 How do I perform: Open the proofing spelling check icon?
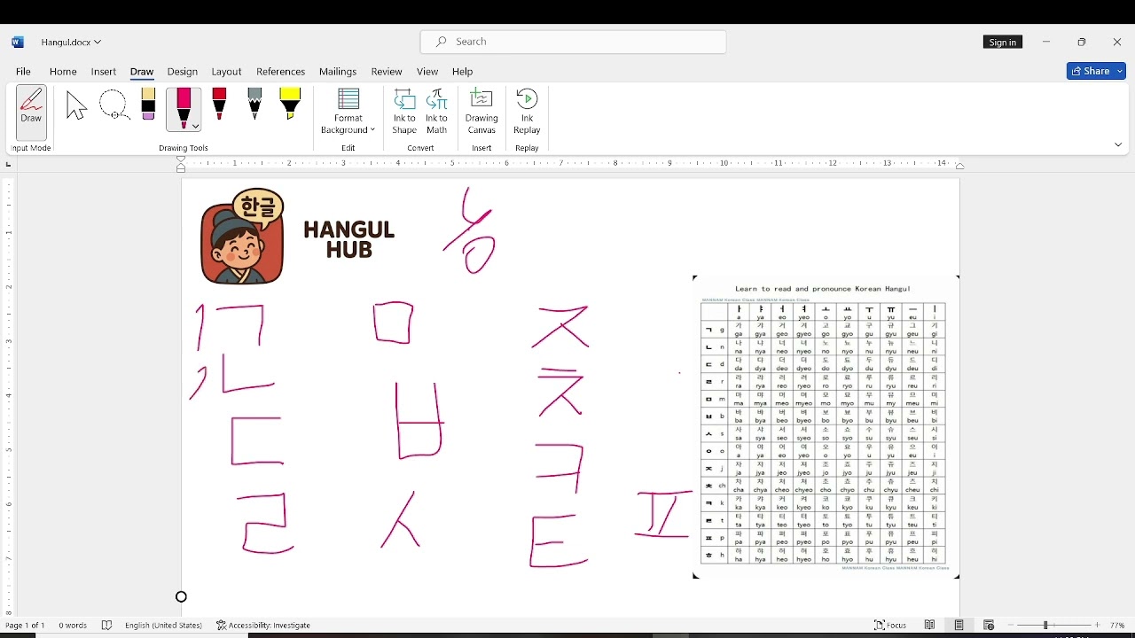[107, 626]
